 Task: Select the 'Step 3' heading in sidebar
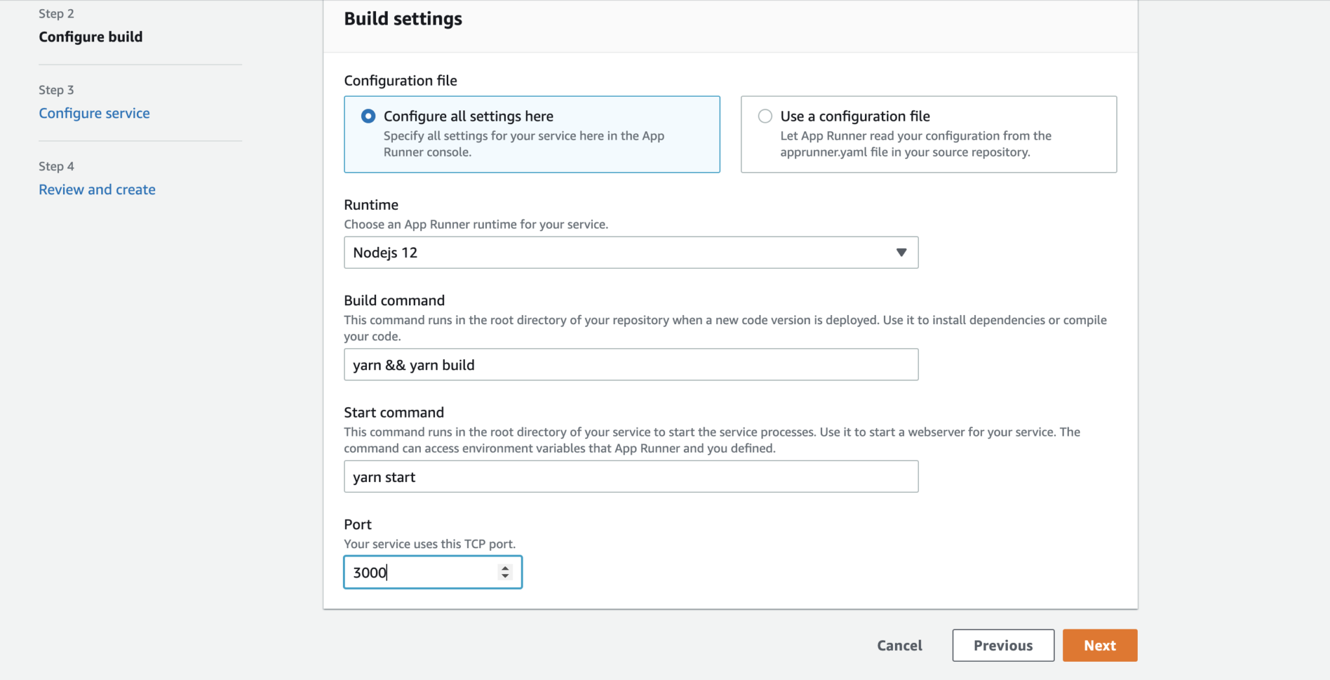[56, 90]
